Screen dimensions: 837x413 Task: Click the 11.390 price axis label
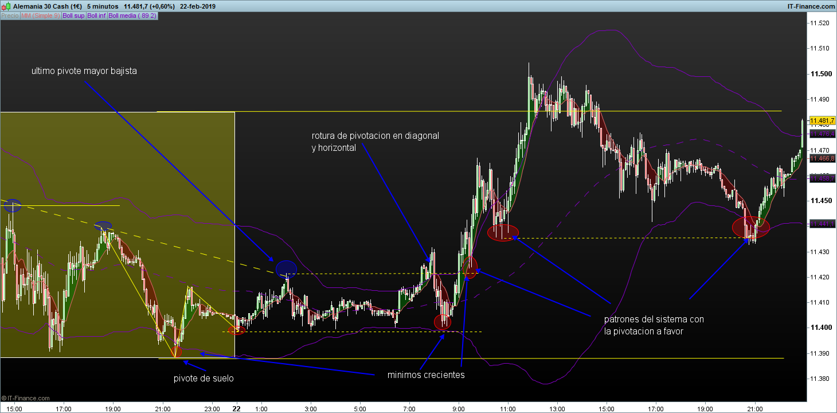coord(819,353)
